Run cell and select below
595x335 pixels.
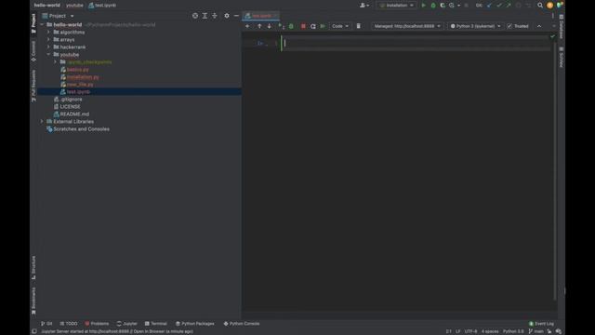[281, 26]
